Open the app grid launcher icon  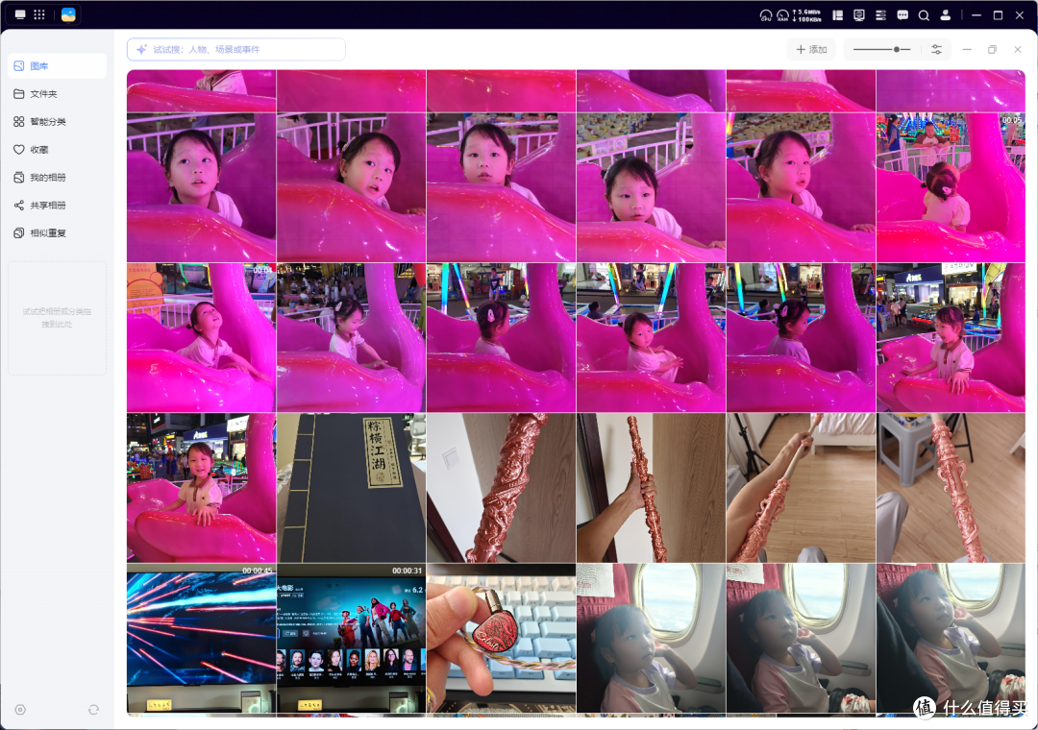coord(39,14)
